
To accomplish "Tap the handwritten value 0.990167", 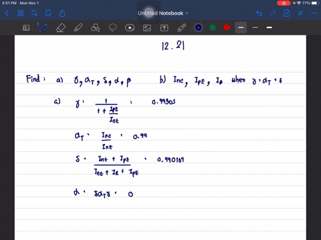I will [x=171, y=159].
